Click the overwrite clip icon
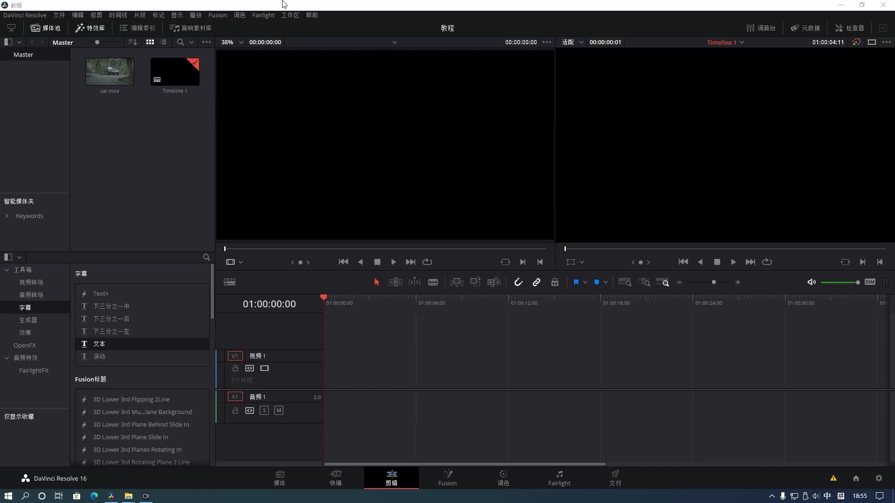 pos(475,282)
